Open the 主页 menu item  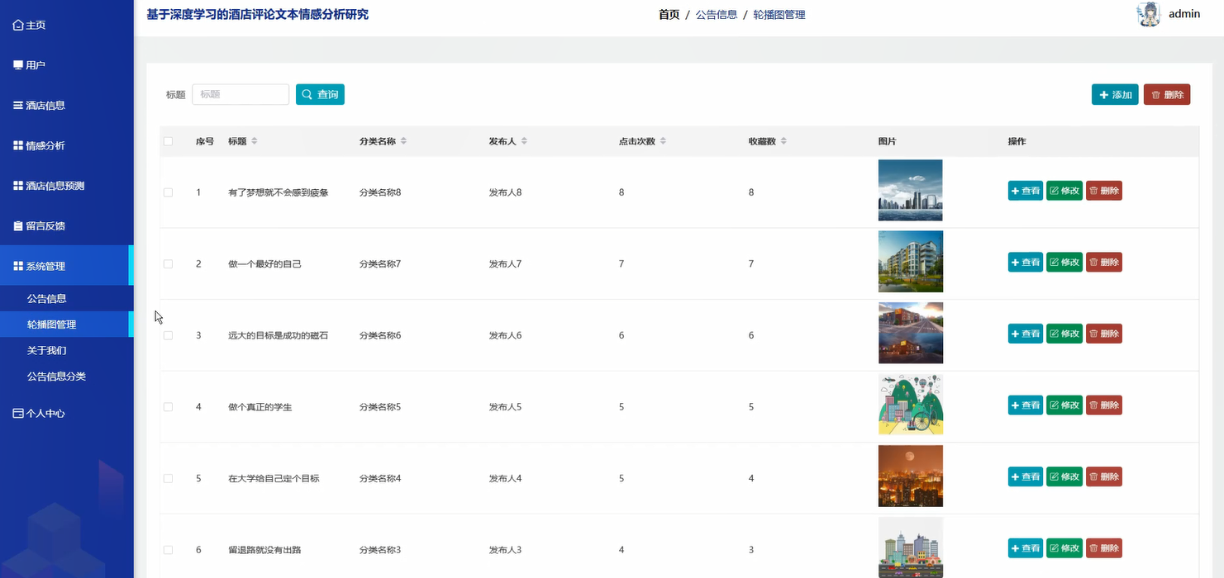[x=66, y=25]
